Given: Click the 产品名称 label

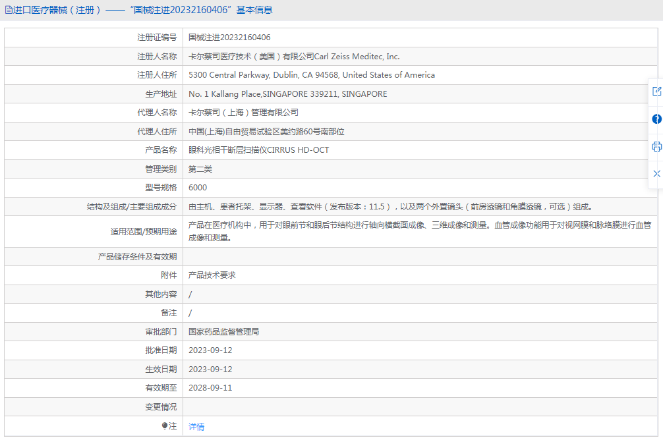Looking at the screenshot, I should [x=161, y=150].
